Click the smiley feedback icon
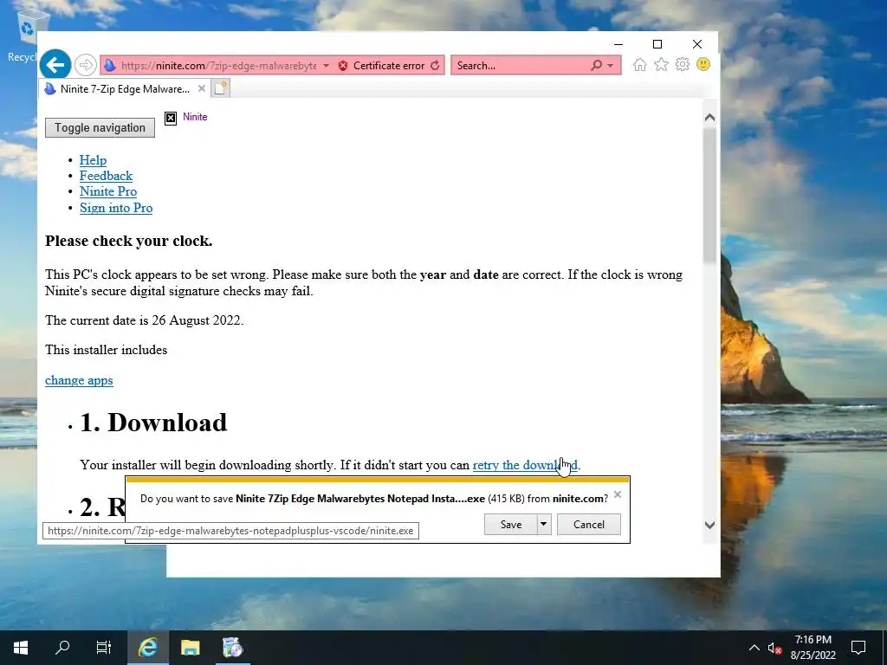887x665 pixels. coord(703,64)
